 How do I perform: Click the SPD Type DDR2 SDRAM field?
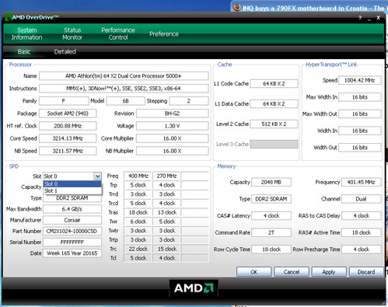pyautogui.click(x=72, y=198)
